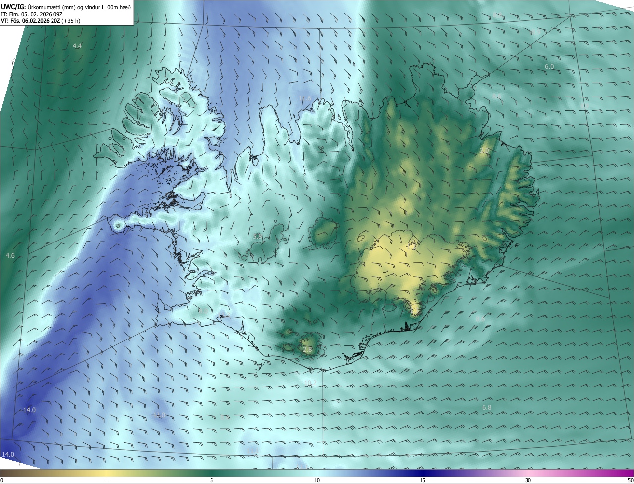Click the '1' tick label on colour scale
634x484 pixels.
(106, 480)
